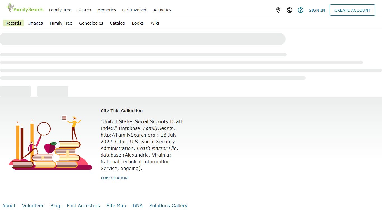
Task: Open the DNA footer link
Action: (x=138, y=206)
